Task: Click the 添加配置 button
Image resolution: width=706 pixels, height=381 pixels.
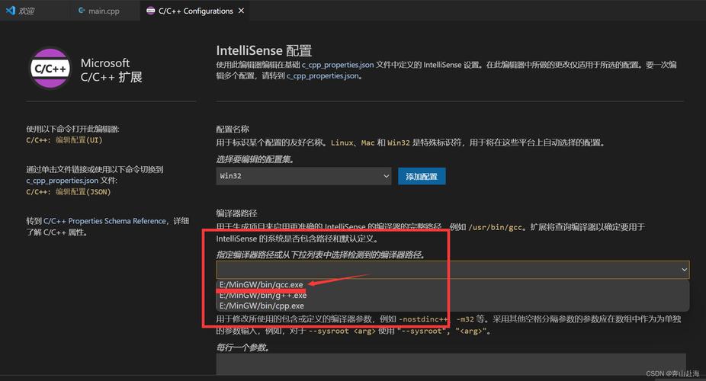Action: [x=422, y=176]
